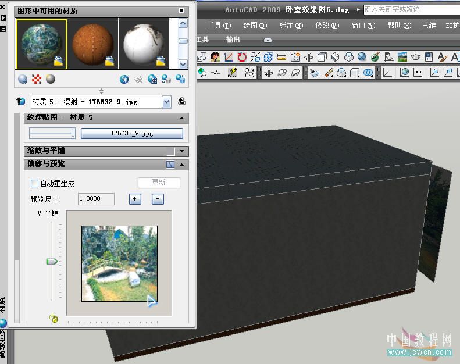Click the V 平铺 vertical slider handle
This screenshot has height=364, width=460.
[x=52, y=262]
